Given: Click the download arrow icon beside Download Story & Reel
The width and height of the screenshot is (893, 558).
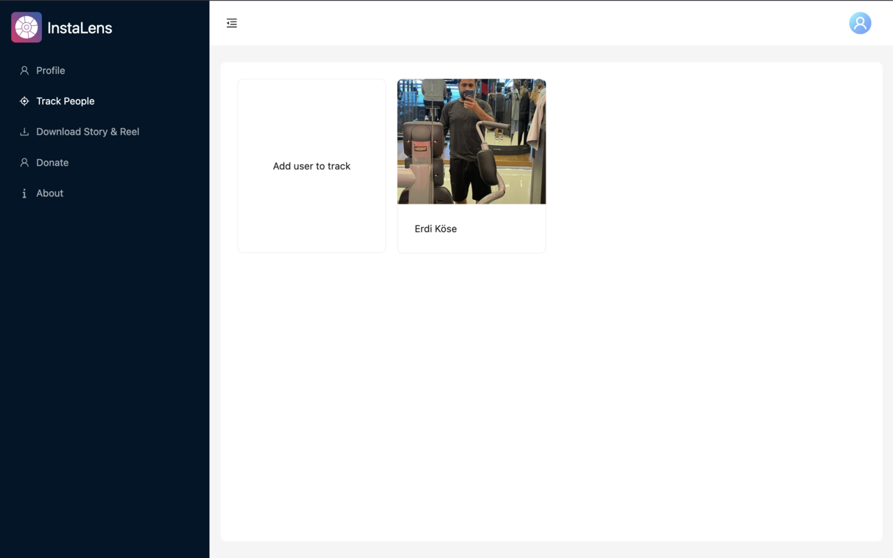Looking at the screenshot, I should tap(24, 132).
